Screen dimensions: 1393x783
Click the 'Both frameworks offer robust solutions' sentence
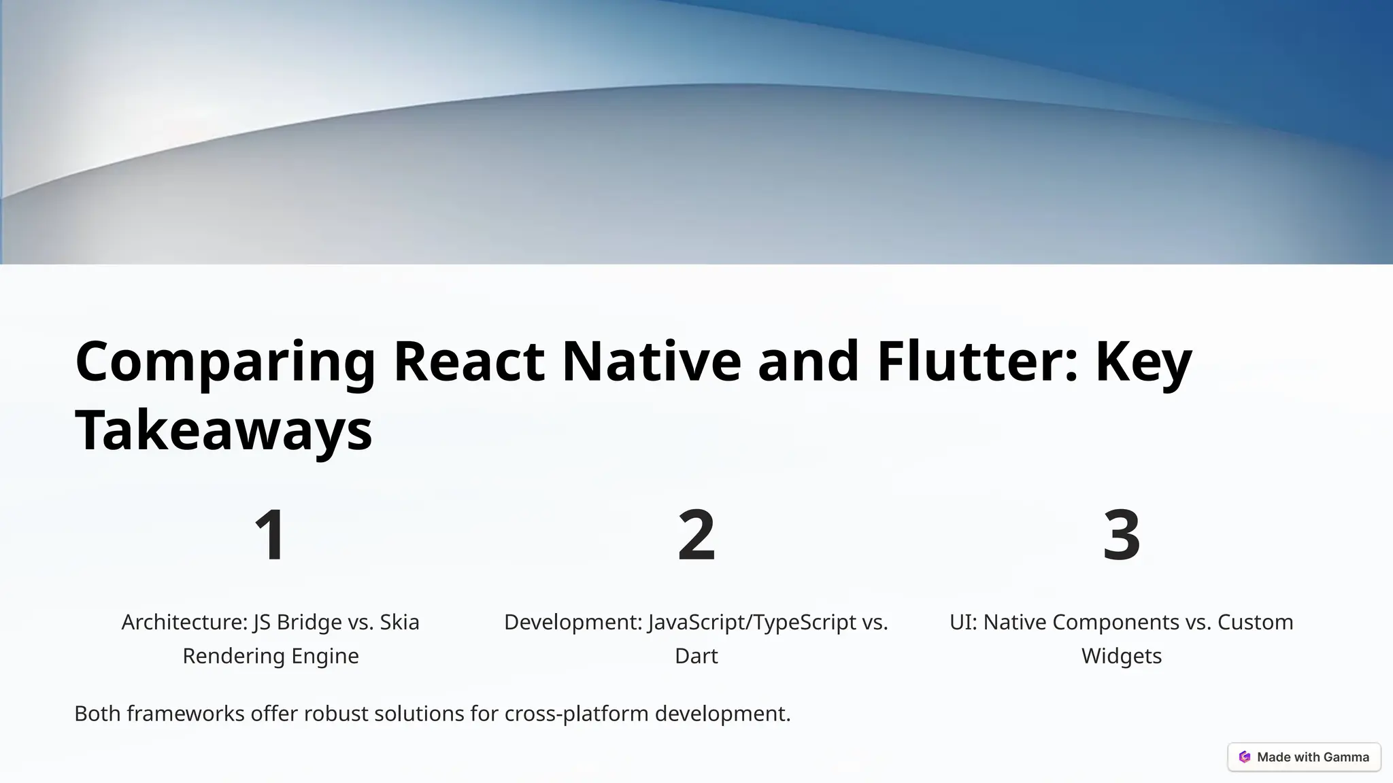coord(433,714)
